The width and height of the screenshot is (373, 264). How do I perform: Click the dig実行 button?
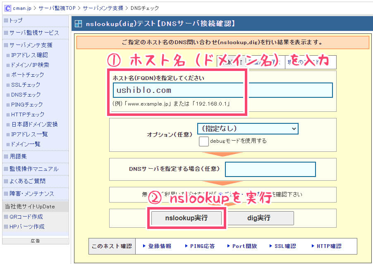point(258,218)
